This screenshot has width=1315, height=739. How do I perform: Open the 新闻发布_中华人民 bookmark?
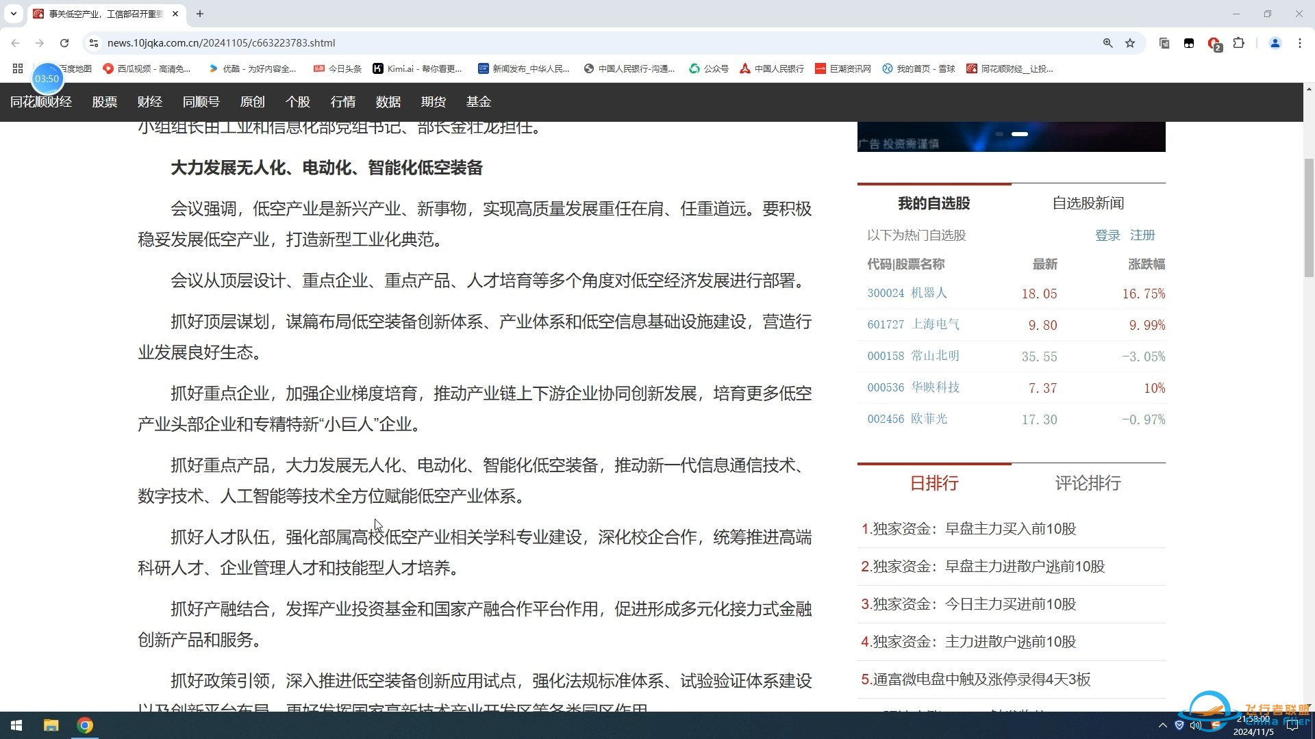pyautogui.click(x=523, y=68)
